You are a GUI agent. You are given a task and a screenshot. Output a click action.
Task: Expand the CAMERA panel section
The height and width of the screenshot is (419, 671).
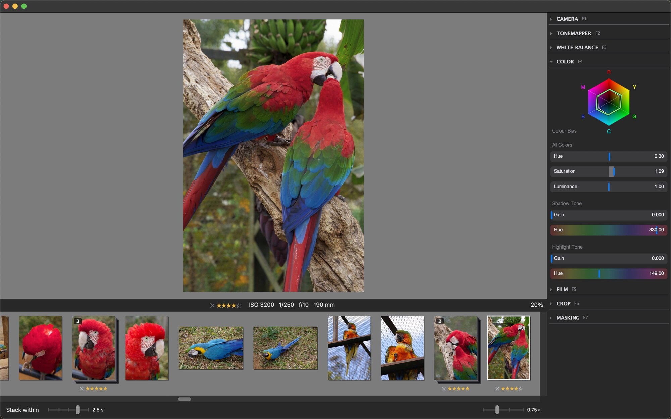[567, 19]
